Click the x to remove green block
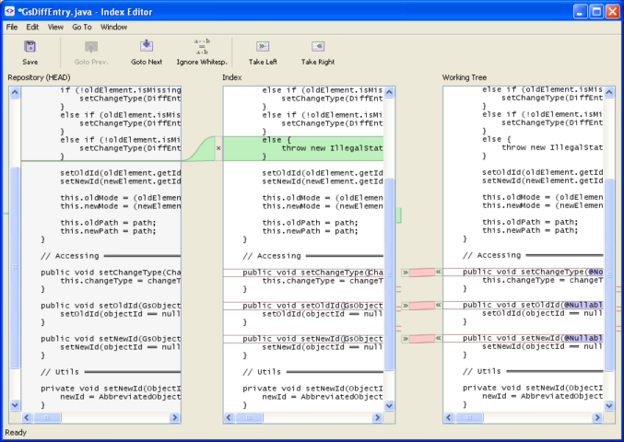The image size is (624, 442). [x=218, y=147]
